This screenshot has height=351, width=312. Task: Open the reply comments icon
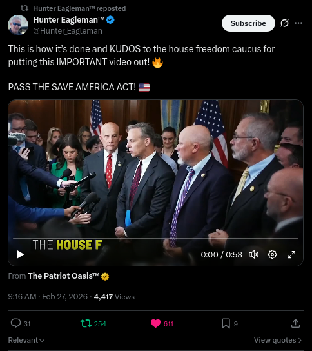click(x=15, y=323)
